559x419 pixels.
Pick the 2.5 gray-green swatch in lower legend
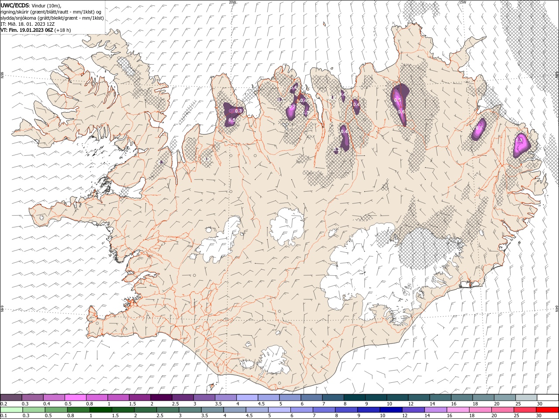coord(167,410)
